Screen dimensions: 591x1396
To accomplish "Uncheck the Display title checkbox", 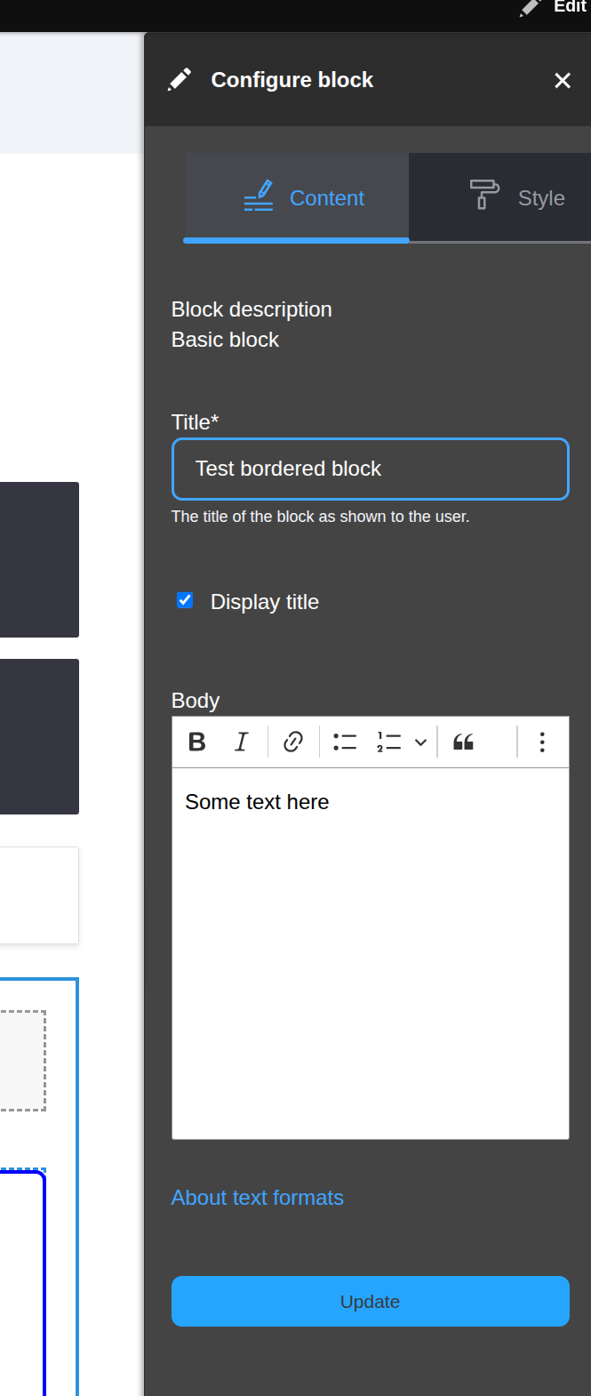I will tap(185, 601).
